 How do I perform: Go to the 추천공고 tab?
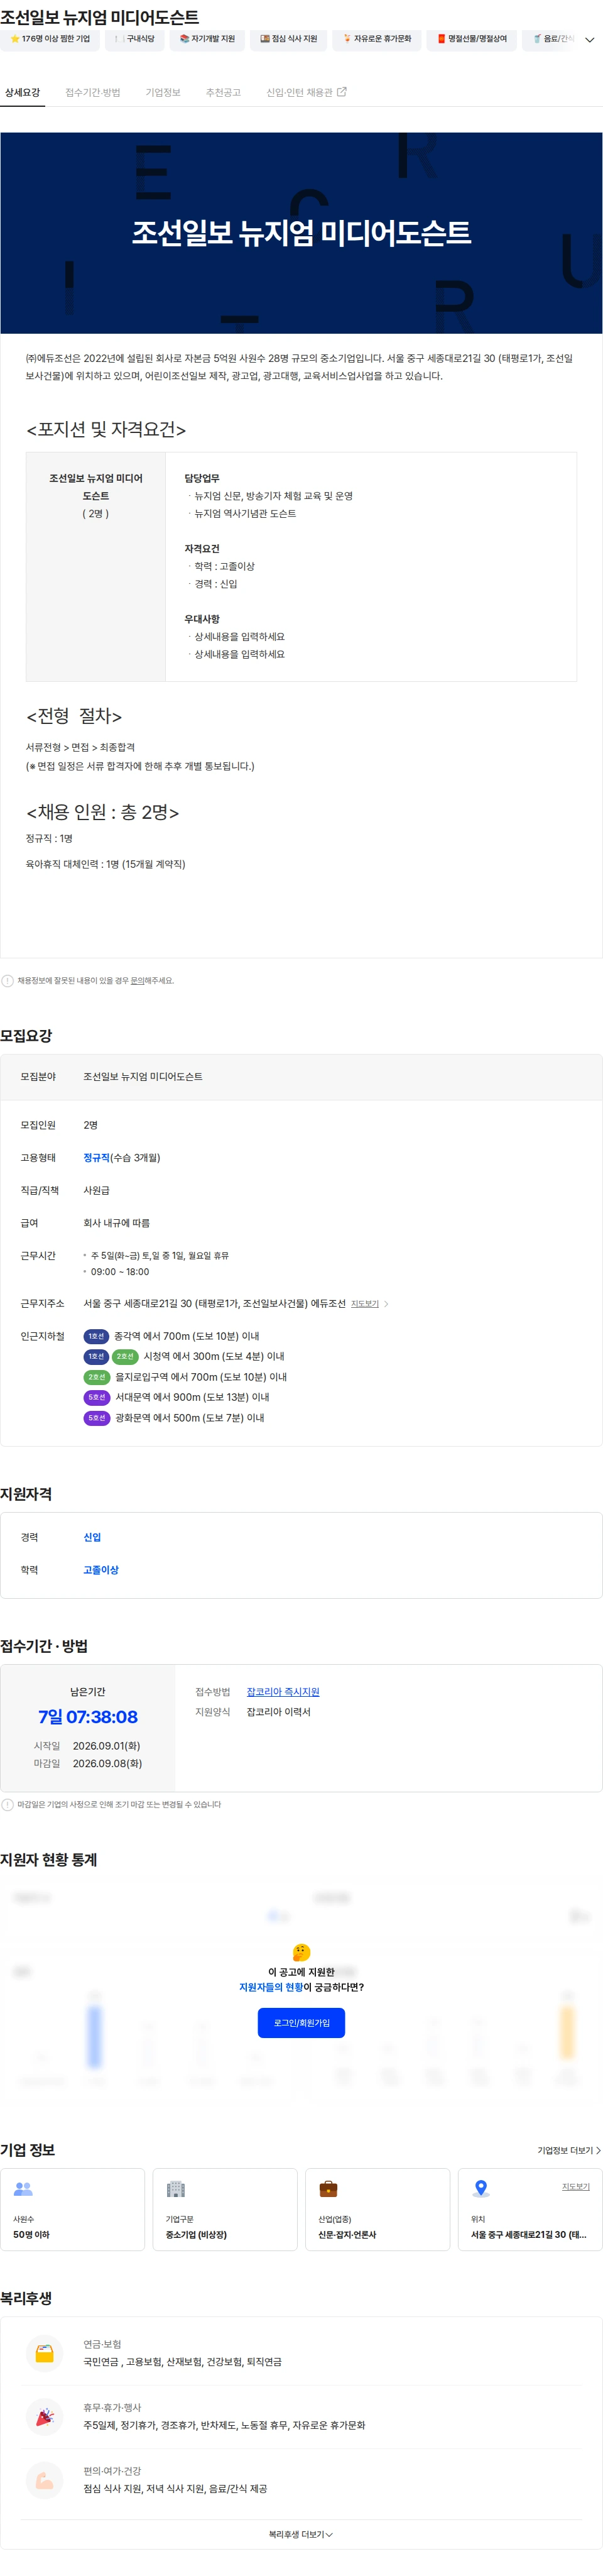(x=223, y=92)
